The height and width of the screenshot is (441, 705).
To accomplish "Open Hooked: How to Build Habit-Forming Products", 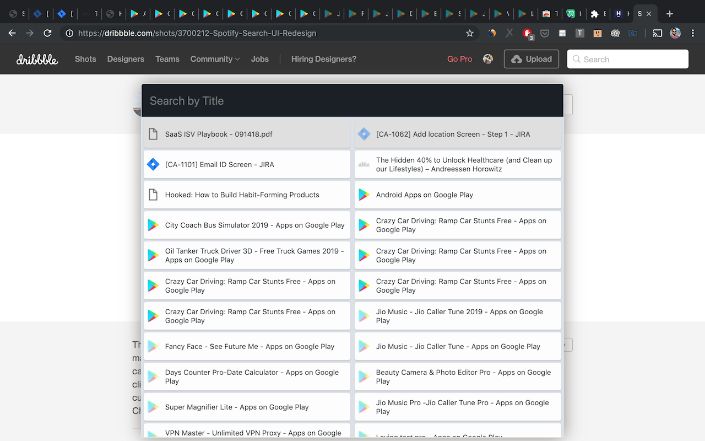I will [247, 195].
